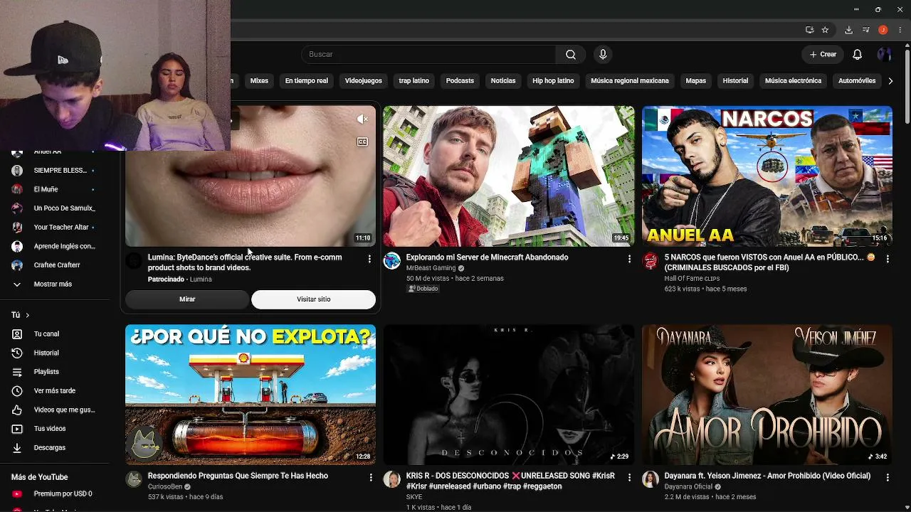Click the CuriosoBen channel name
Image resolution: width=911 pixels, height=512 pixels.
tap(165, 487)
